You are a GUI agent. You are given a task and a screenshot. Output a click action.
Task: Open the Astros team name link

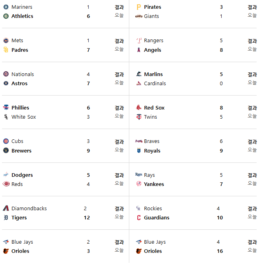pyautogui.click(x=19, y=84)
